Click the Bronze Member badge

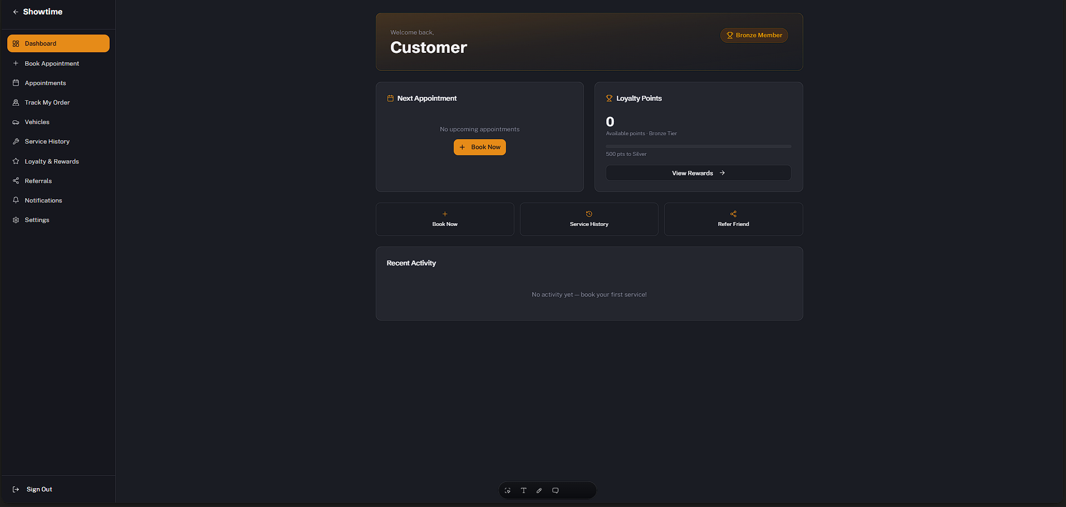click(x=754, y=35)
